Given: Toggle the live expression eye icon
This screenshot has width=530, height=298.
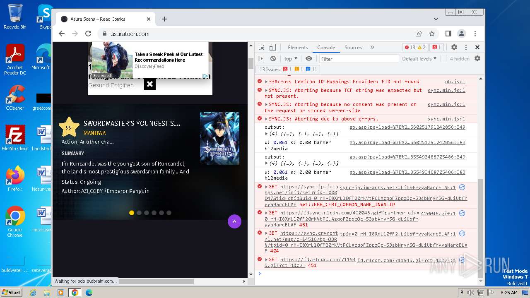Looking at the screenshot, I should tap(309, 59).
